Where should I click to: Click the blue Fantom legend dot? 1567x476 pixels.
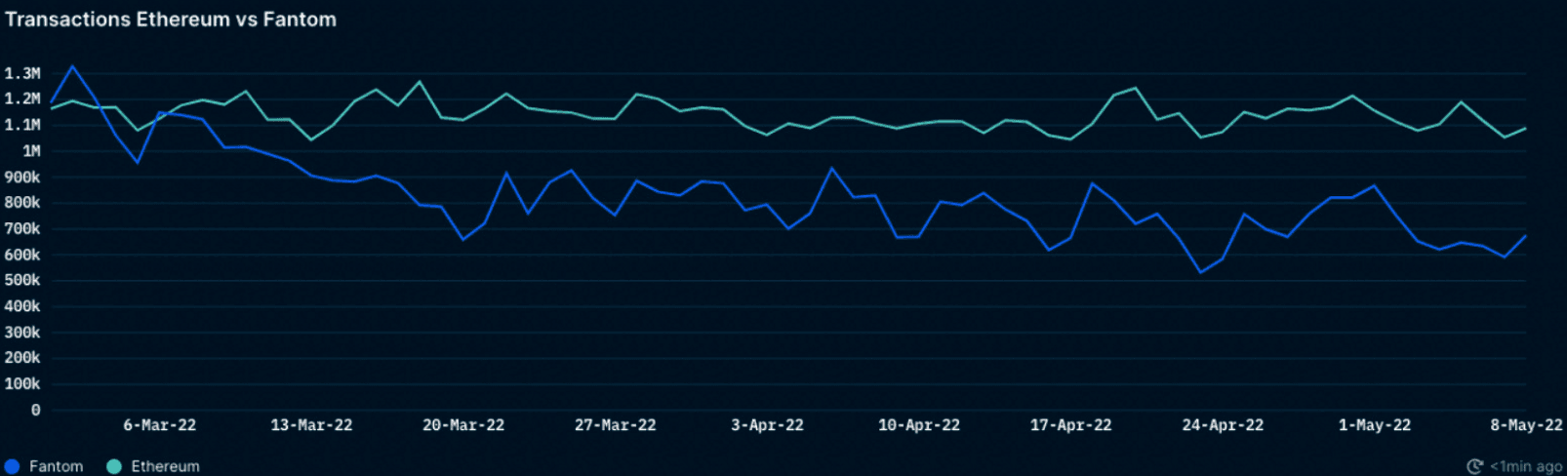pos(13,466)
